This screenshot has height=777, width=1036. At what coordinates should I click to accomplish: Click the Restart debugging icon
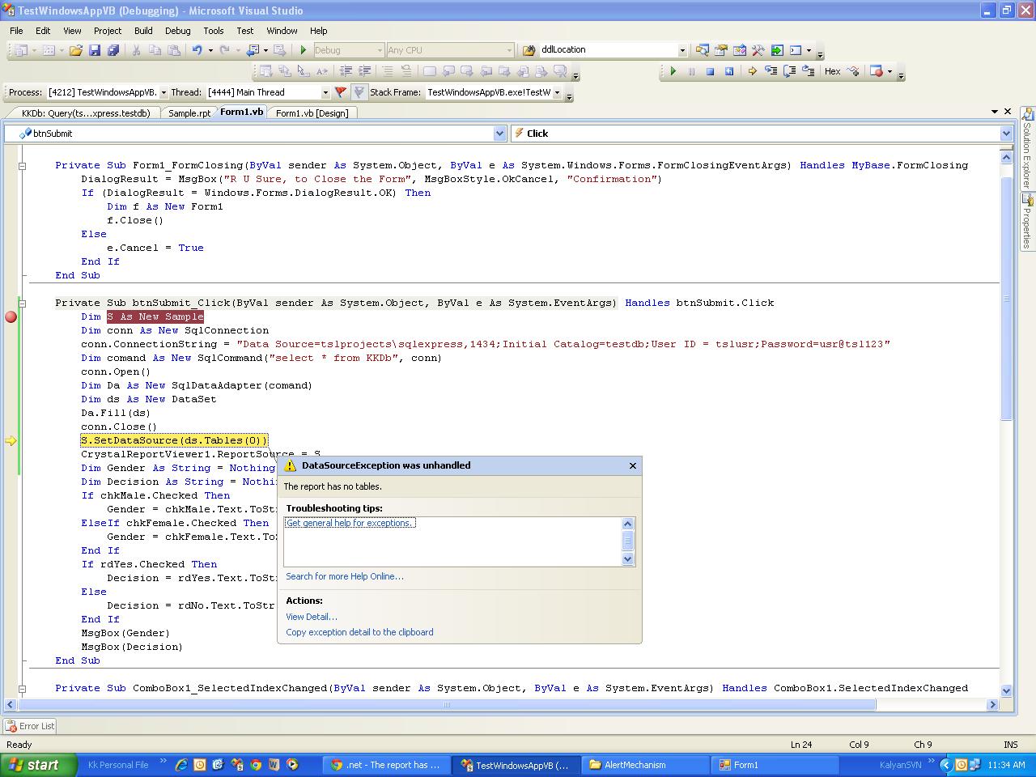728,71
